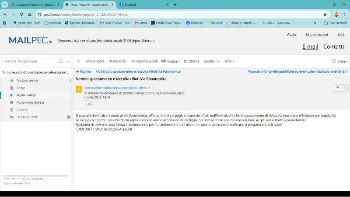The height and width of the screenshot is (197, 350).
Task: Close the Posta inviata browser tab
Action: pos(112,4)
